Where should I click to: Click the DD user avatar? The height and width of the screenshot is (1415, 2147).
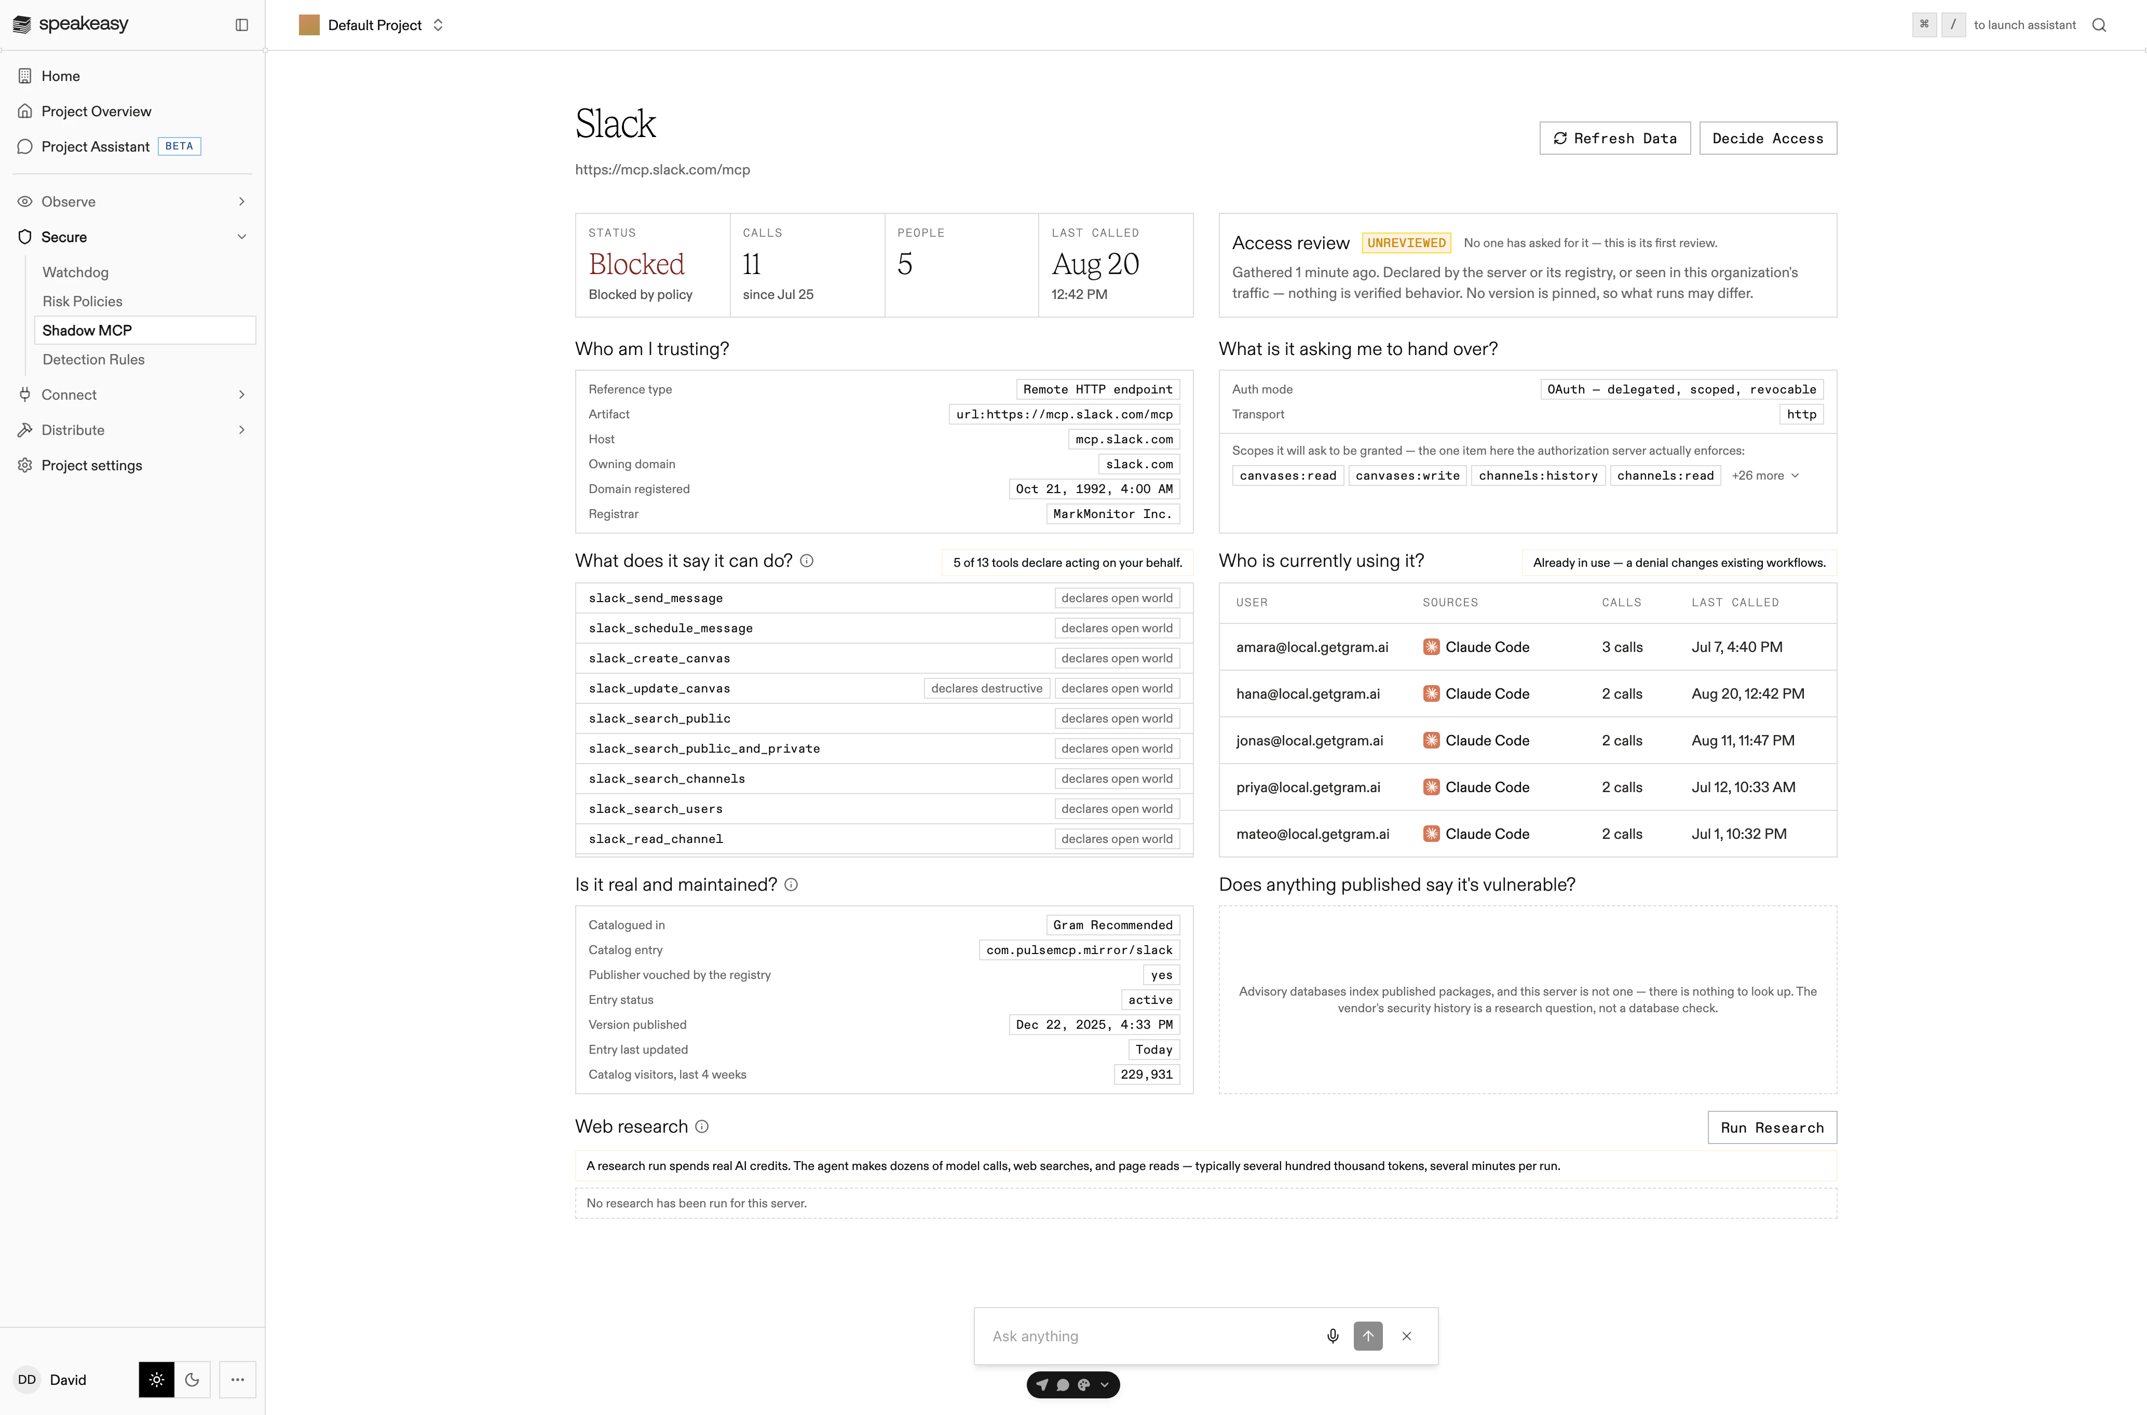click(x=27, y=1379)
